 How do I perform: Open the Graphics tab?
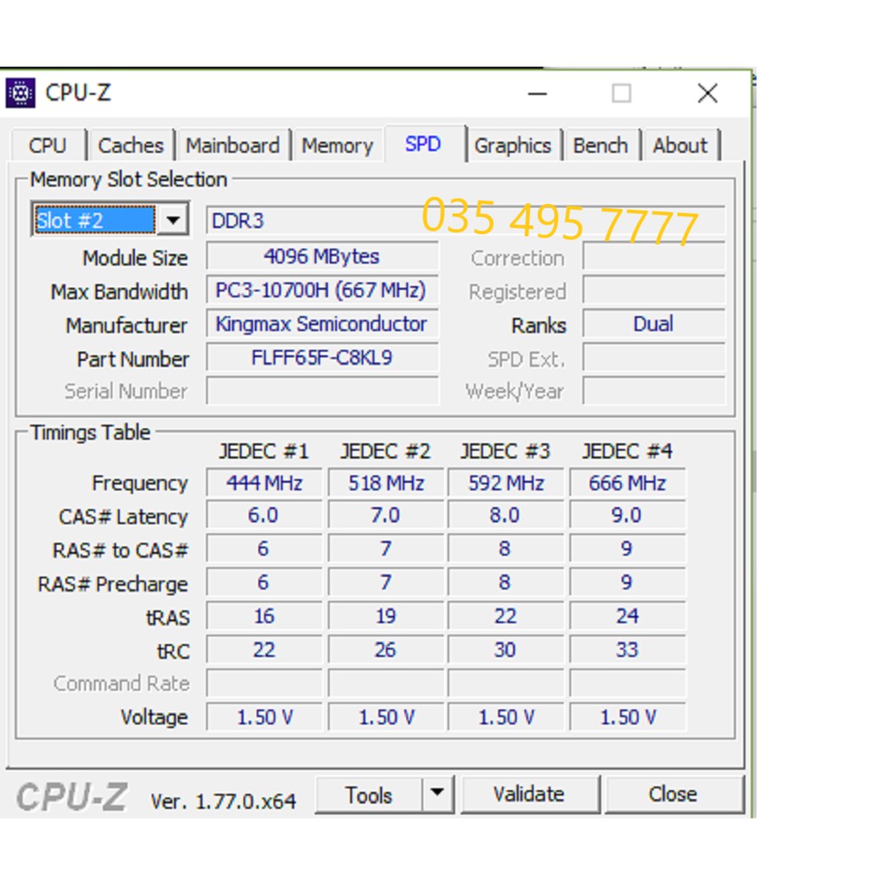pos(513,146)
